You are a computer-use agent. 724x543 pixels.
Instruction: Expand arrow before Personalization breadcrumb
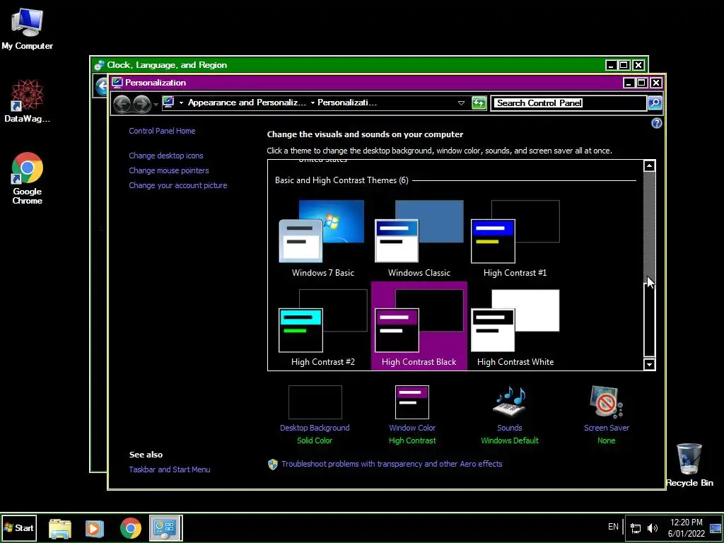[x=313, y=103]
